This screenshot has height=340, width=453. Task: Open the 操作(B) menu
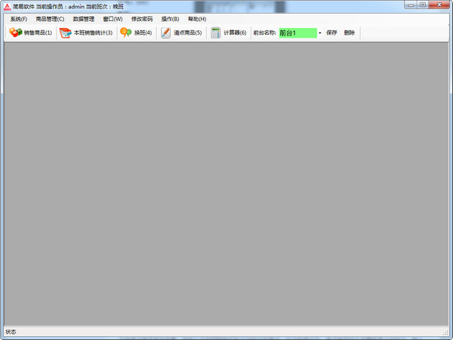point(170,19)
